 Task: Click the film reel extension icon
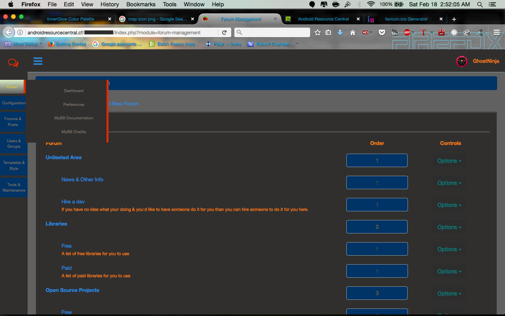[467, 33]
